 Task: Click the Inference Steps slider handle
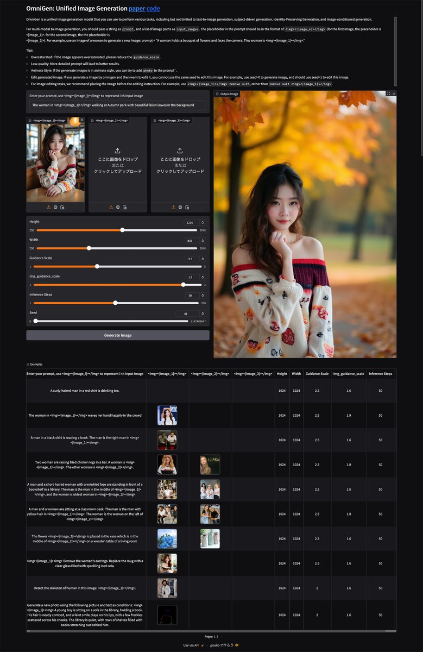tap(115, 303)
